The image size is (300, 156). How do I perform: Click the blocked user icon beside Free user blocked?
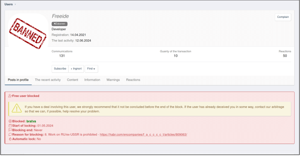pyautogui.click(x=10, y=96)
